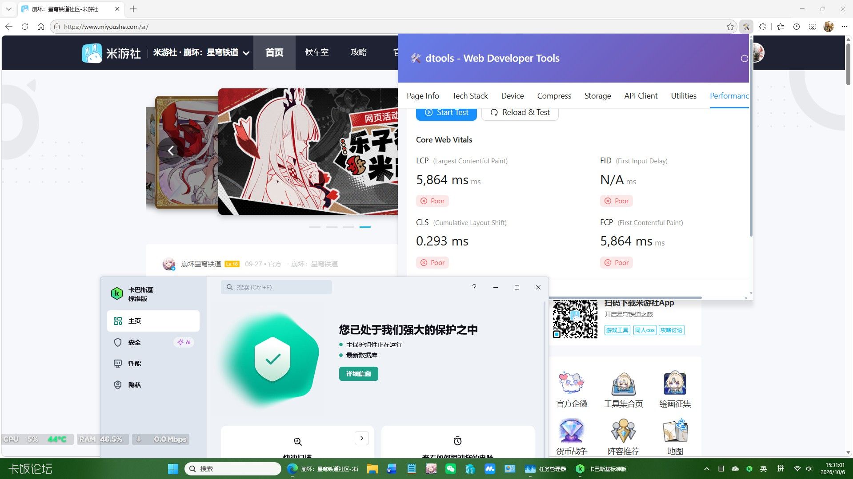Click the 游戏工具 tag link
853x479 pixels.
pyautogui.click(x=617, y=330)
